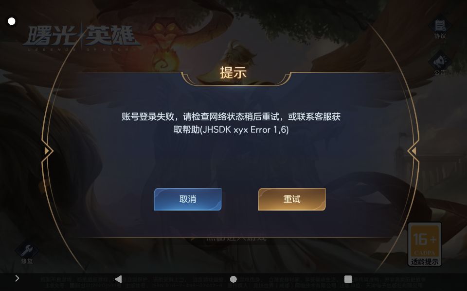Tap the Android home circle
This screenshot has height=291, width=467.
tap(233, 279)
